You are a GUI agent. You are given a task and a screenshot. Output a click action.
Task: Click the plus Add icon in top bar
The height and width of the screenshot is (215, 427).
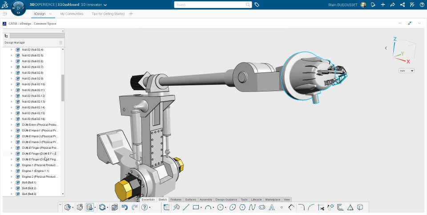click(383, 4)
